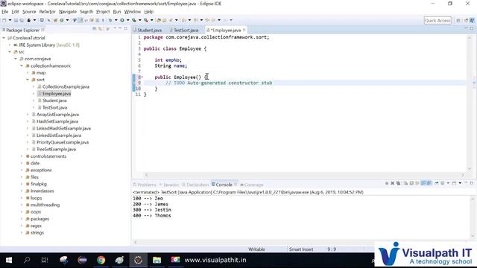Viewport: 477px width, 268px height.
Task: Open the New wizard toolbar icon
Action: 4,20
